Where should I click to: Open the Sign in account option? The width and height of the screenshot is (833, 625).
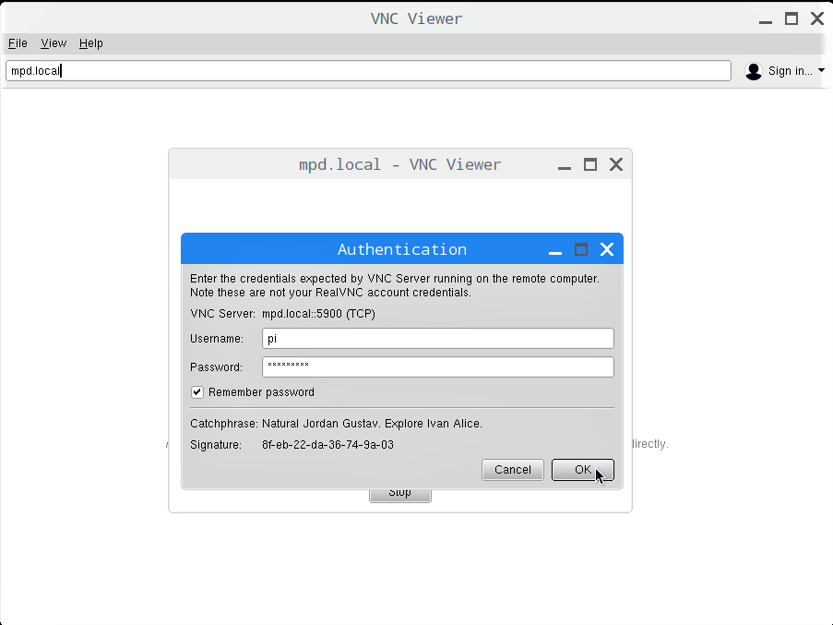[x=790, y=71]
